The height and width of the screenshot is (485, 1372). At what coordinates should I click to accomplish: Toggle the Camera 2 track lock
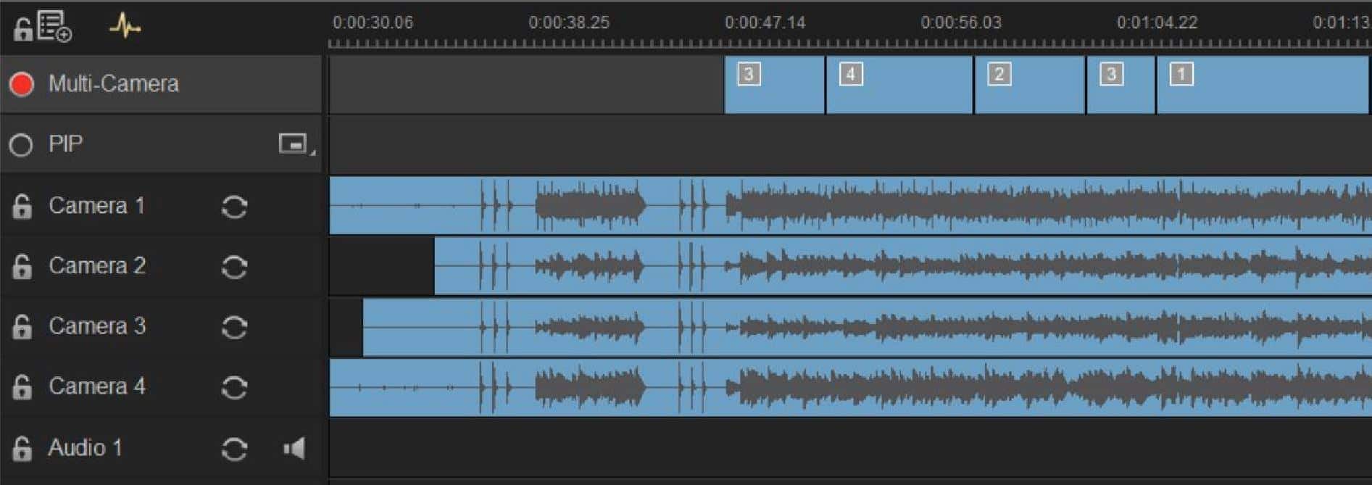coord(22,267)
